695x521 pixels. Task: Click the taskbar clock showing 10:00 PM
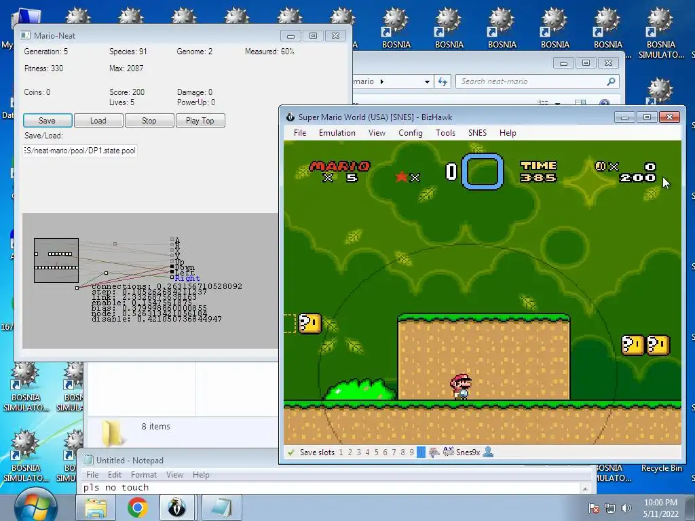click(x=660, y=508)
